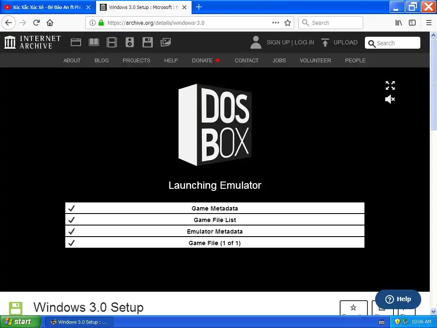Image resolution: width=437 pixels, height=328 pixels.
Task: Open the Texts book icon
Action: click(x=93, y=42)
